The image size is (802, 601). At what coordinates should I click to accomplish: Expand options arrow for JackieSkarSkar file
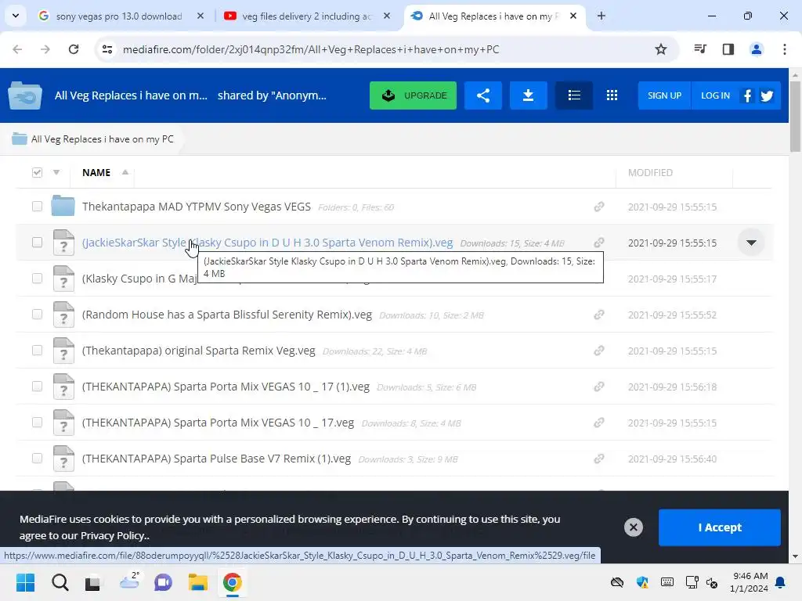[751, 243]
